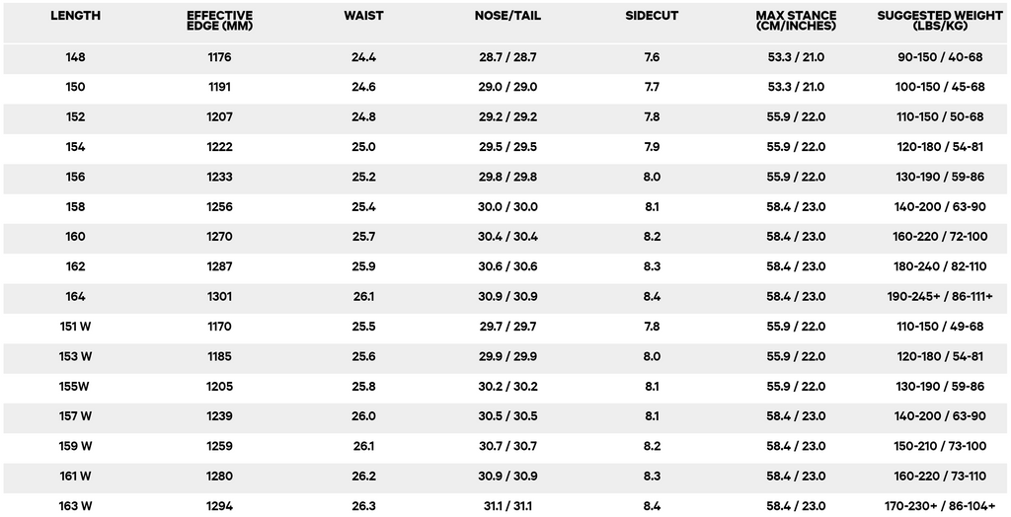Select waist value 24.4

tap(363, 57)
